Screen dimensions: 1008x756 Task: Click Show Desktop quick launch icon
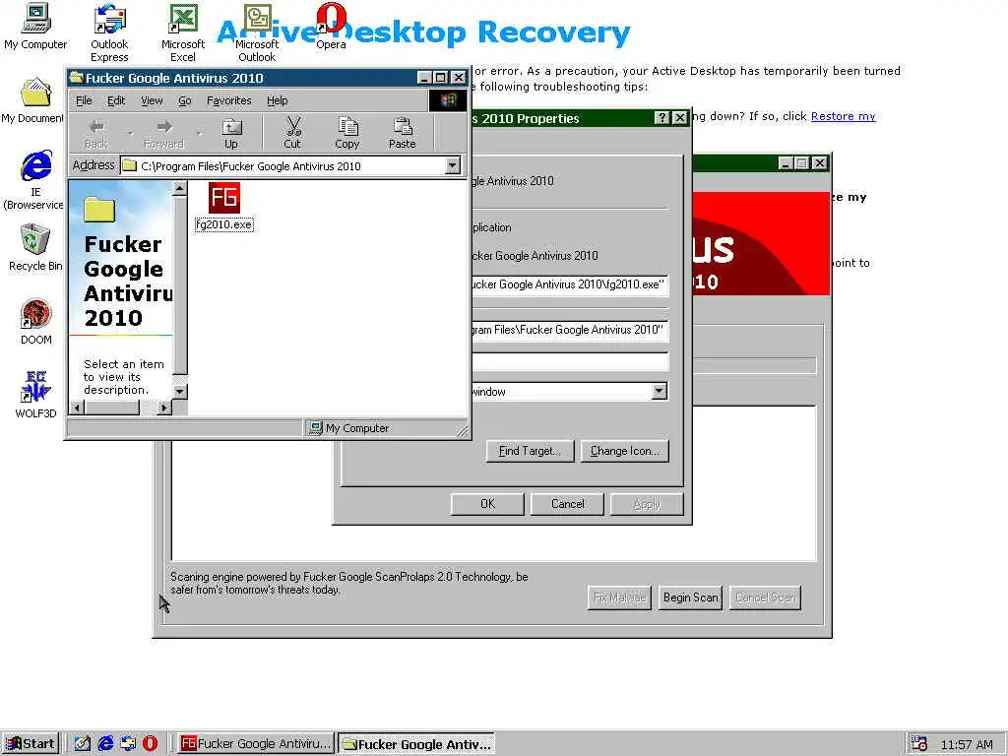point(83,744)
